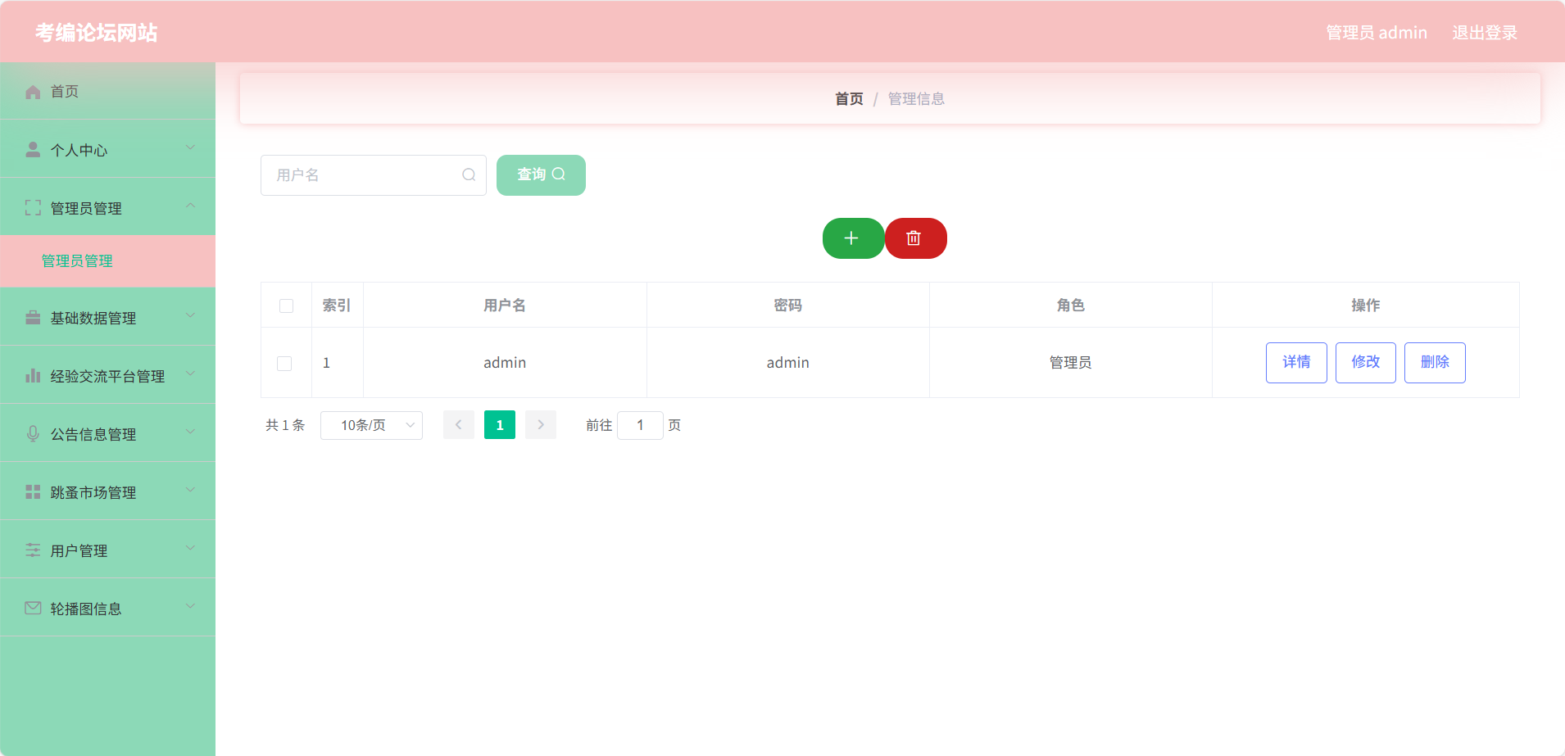
Task: Expand 跳蚤市场管理 using its chevron
Action: [x=190, y=490]
